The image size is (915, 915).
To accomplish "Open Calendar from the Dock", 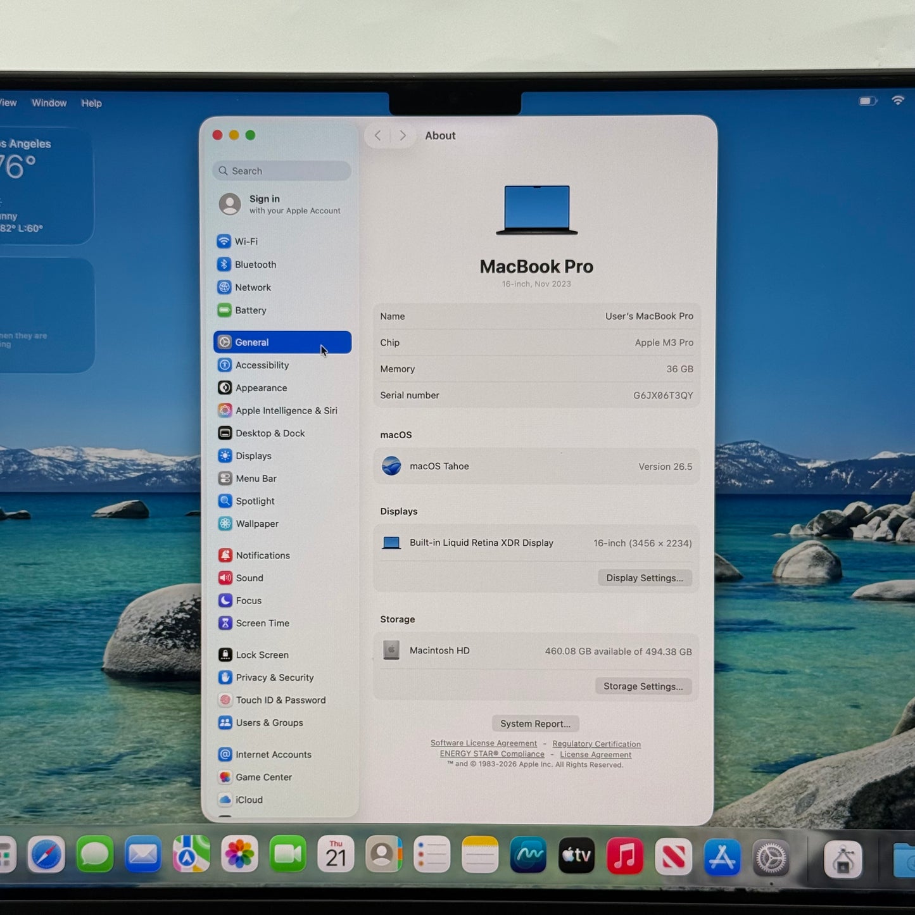I will 336,854.
